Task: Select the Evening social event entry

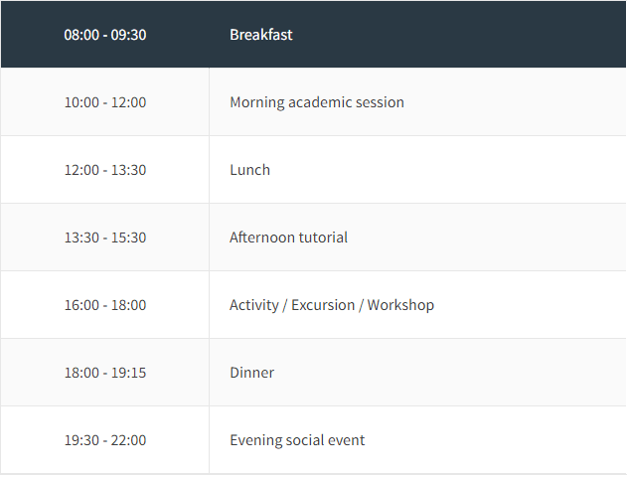Action: coord(297,440)
